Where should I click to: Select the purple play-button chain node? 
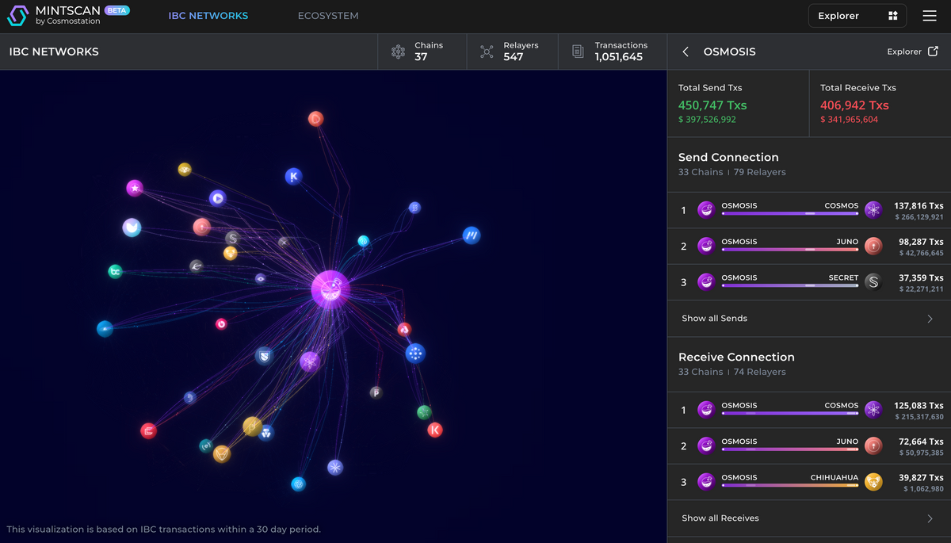(x=217, y=198)
